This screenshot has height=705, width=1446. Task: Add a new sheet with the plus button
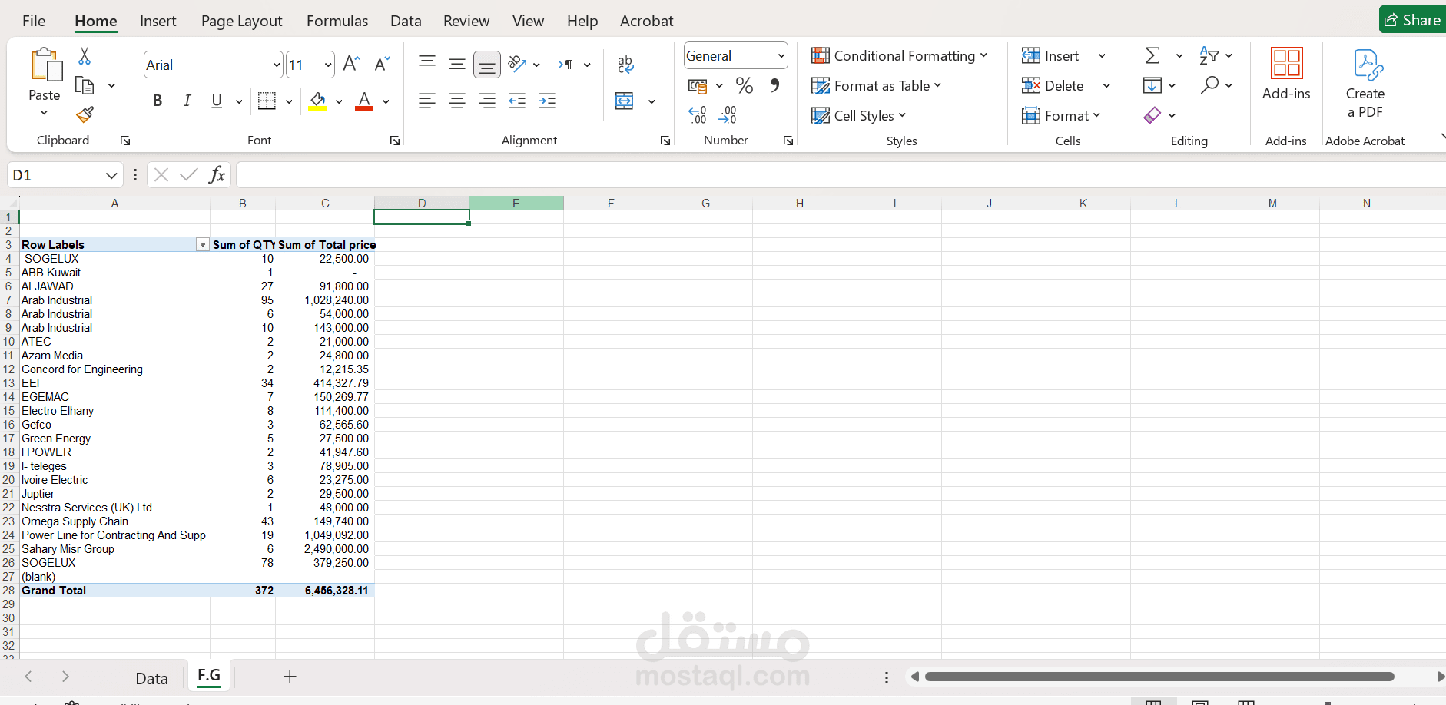[x=290, y=677]
